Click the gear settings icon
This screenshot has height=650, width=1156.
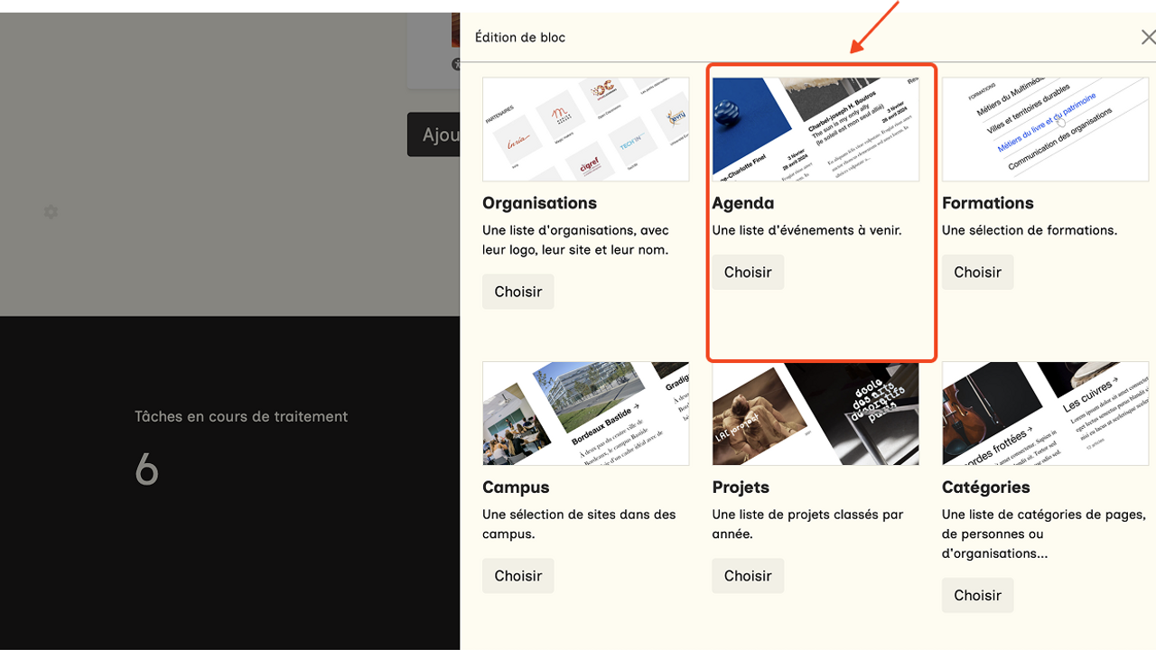coord(51,212)
